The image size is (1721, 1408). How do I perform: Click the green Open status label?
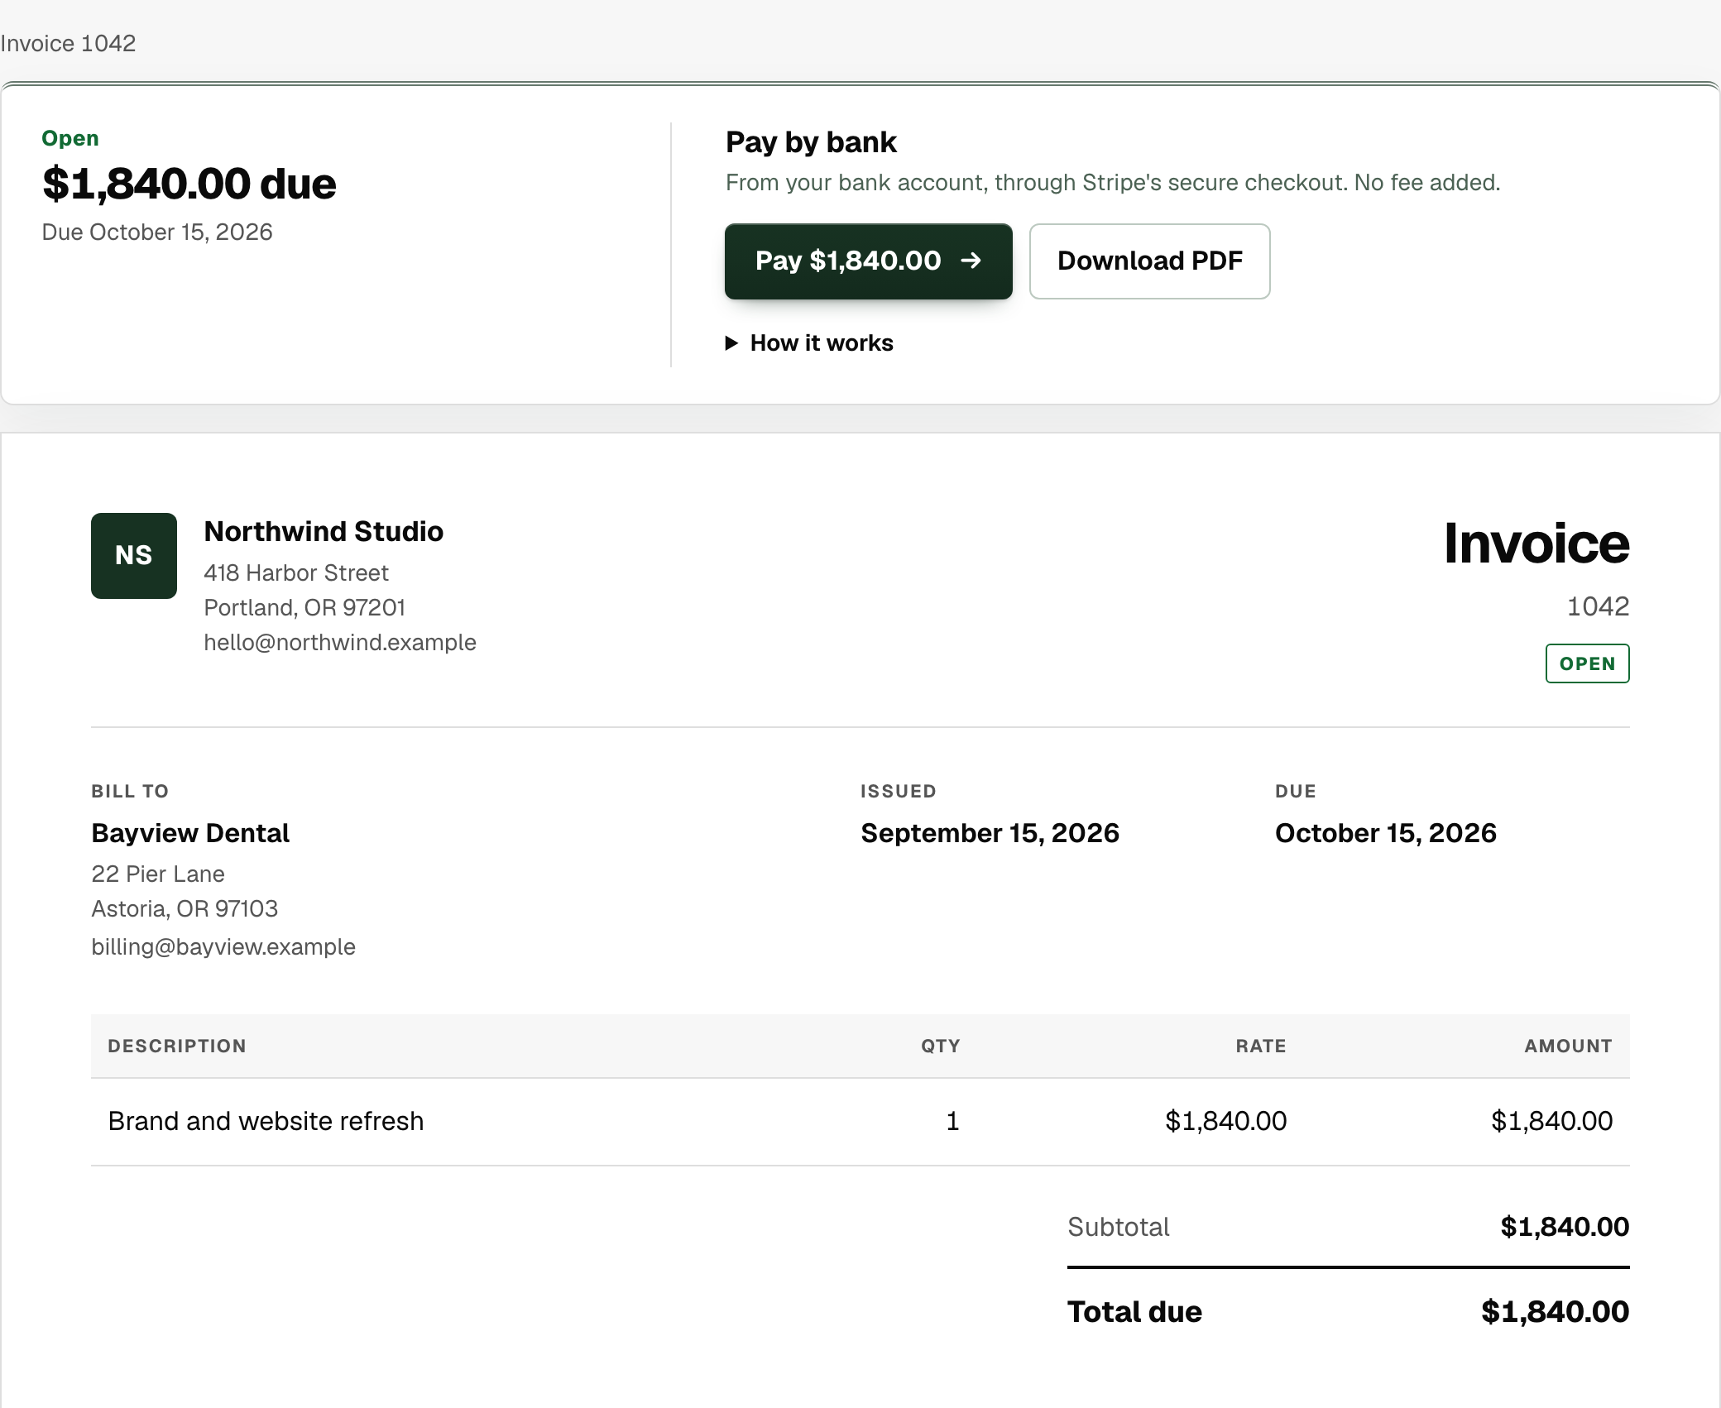tap(70, 138)
